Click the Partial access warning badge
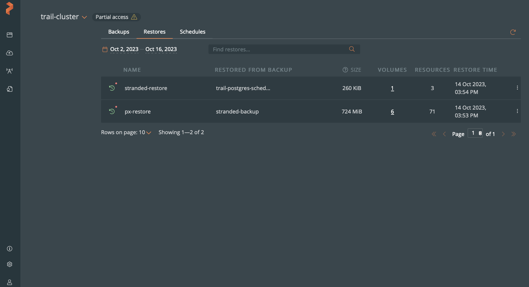This screenshot has height=287, width=529. coord(116,17)
